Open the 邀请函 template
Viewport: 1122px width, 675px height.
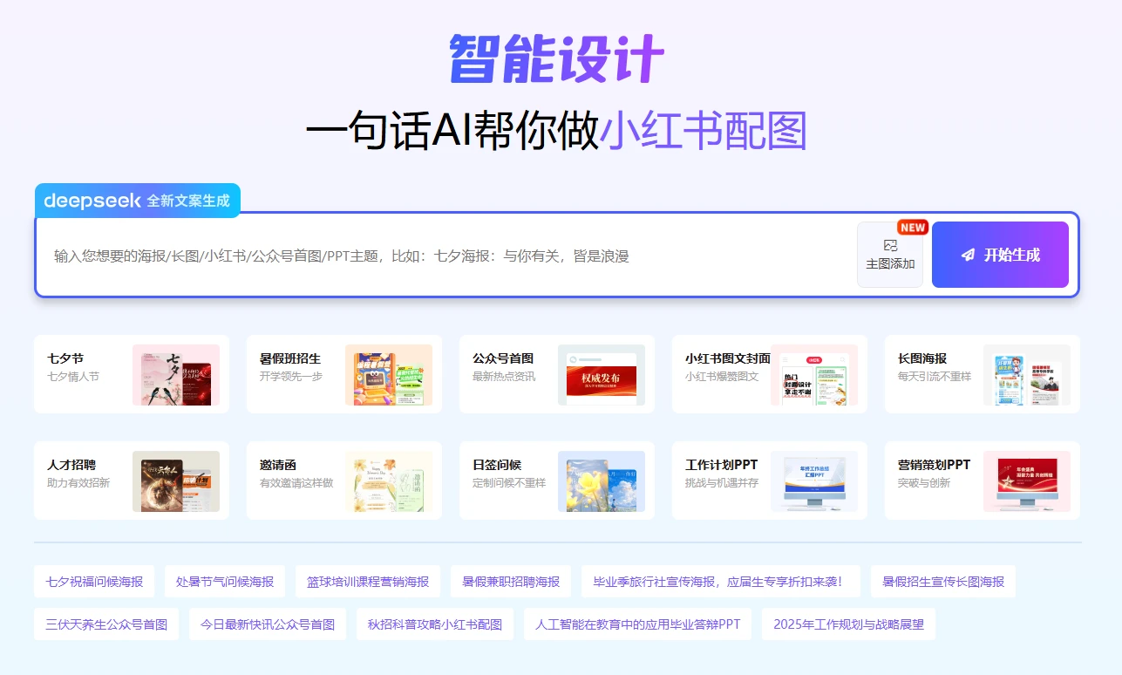tap(343, 481)
